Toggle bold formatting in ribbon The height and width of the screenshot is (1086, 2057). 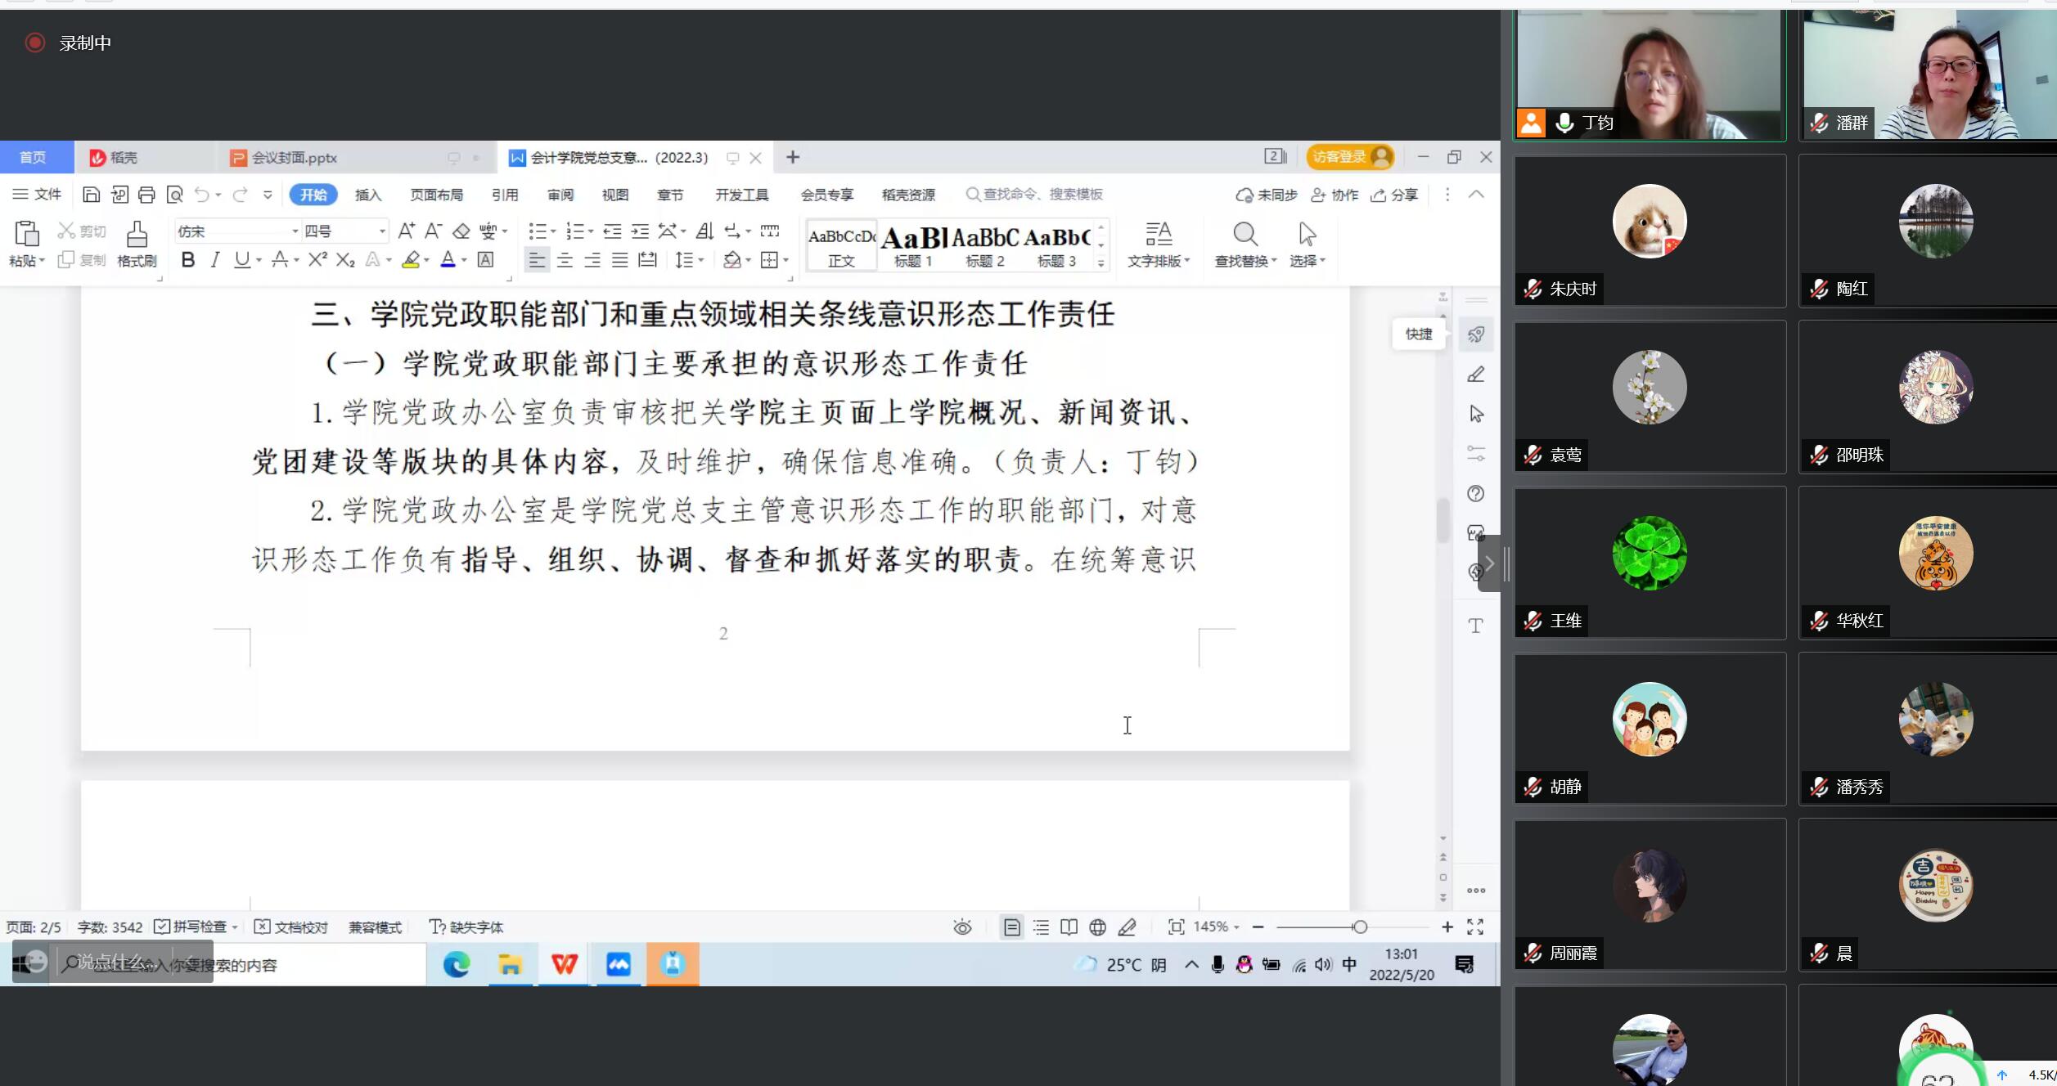pos(187,260)
